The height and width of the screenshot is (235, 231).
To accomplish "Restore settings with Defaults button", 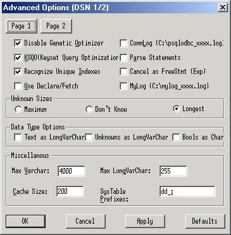I will [x=205, y=221].
